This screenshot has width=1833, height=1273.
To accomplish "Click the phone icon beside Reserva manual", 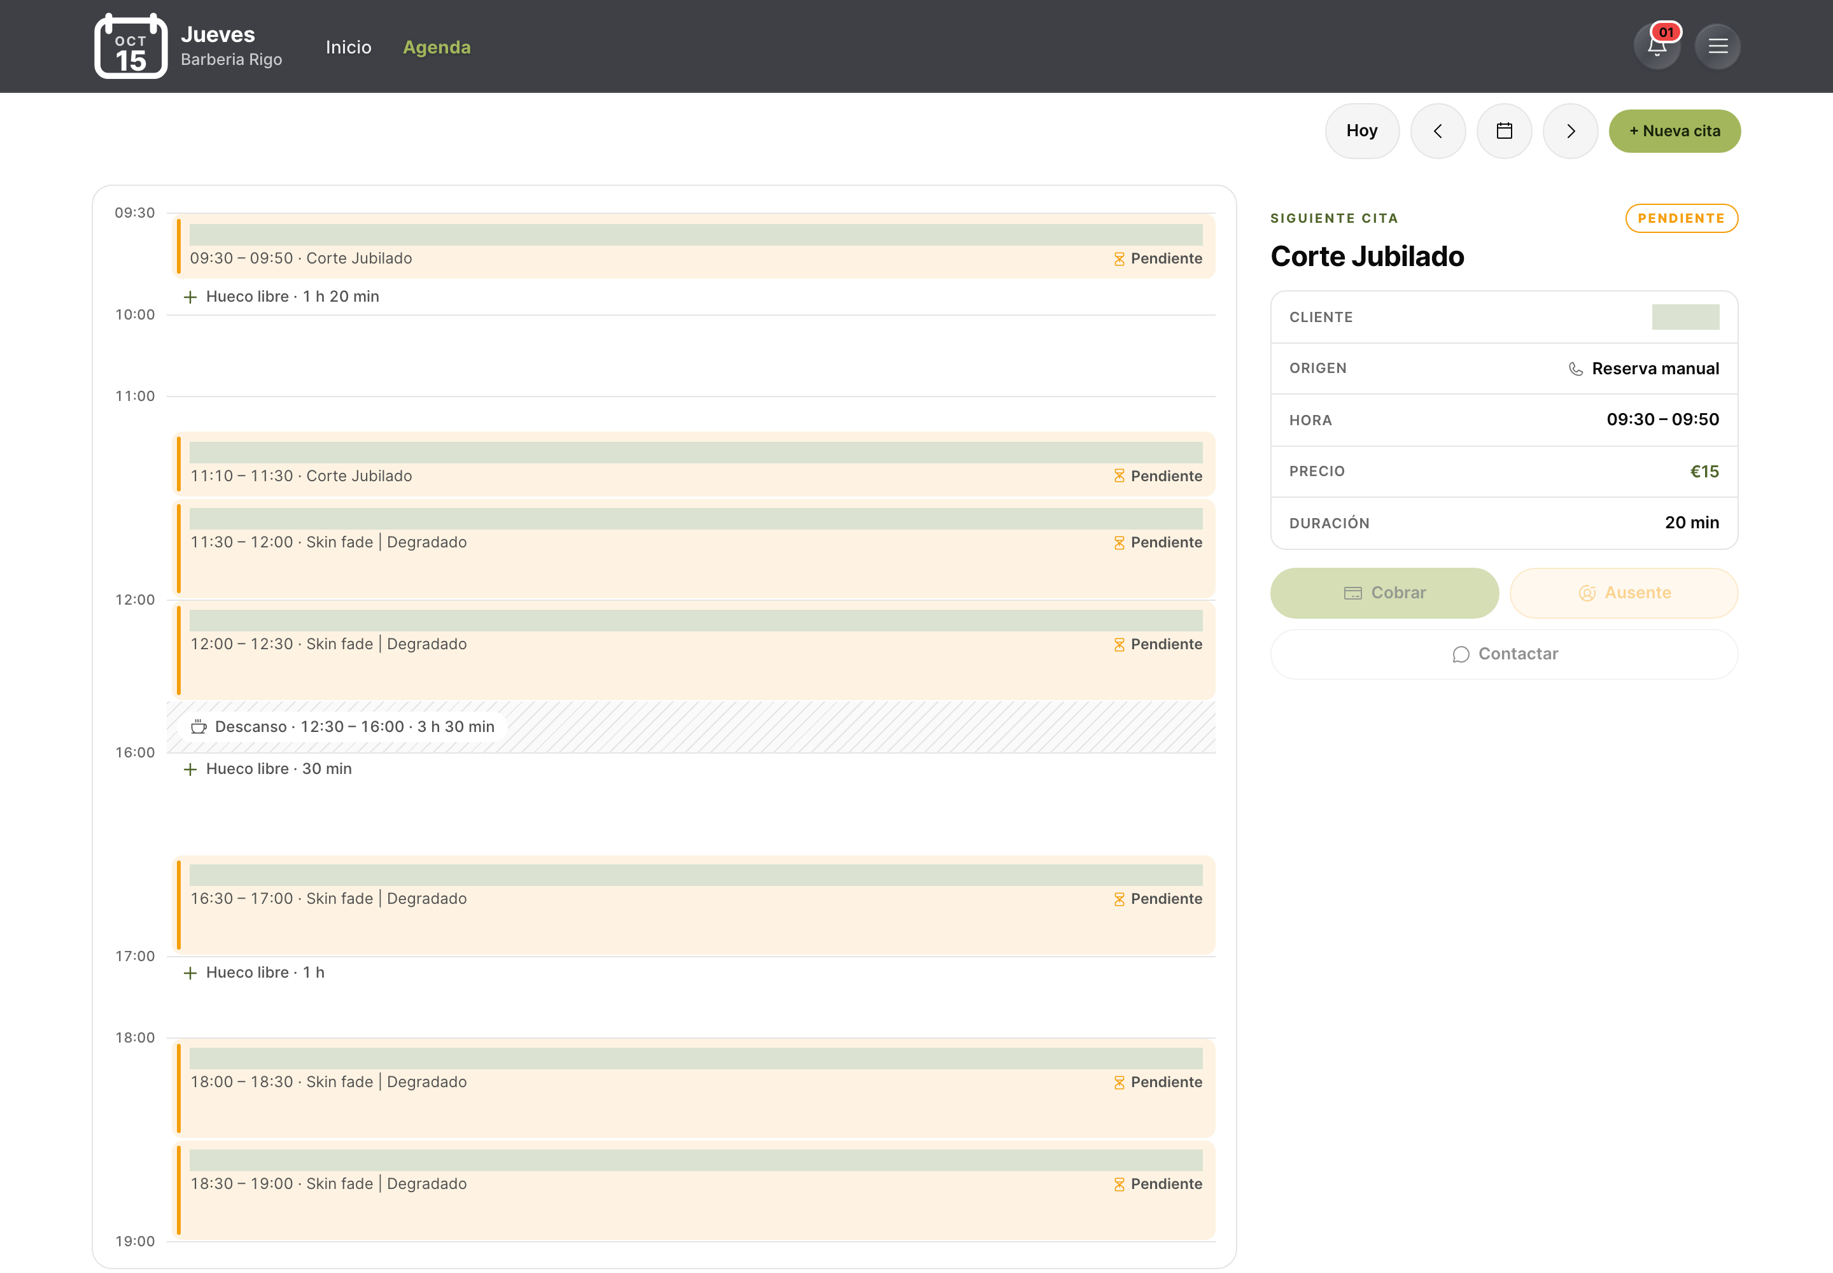I will [x=1575, y=369].
